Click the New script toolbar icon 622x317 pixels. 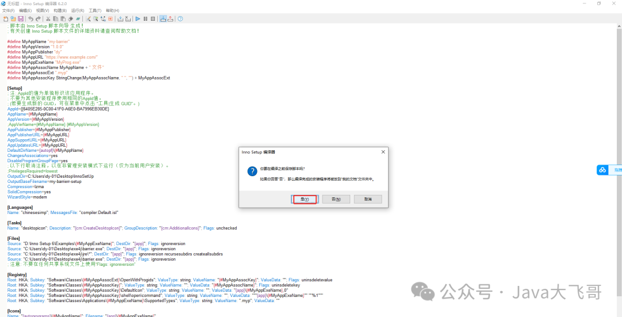point(6,18)
